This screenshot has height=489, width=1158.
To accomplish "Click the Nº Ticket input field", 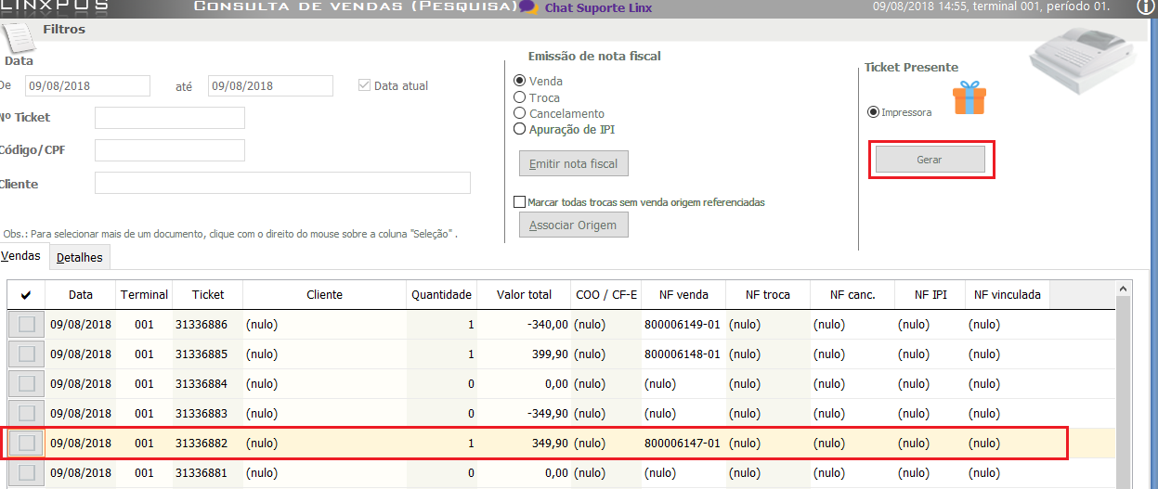I will point(170,118).
